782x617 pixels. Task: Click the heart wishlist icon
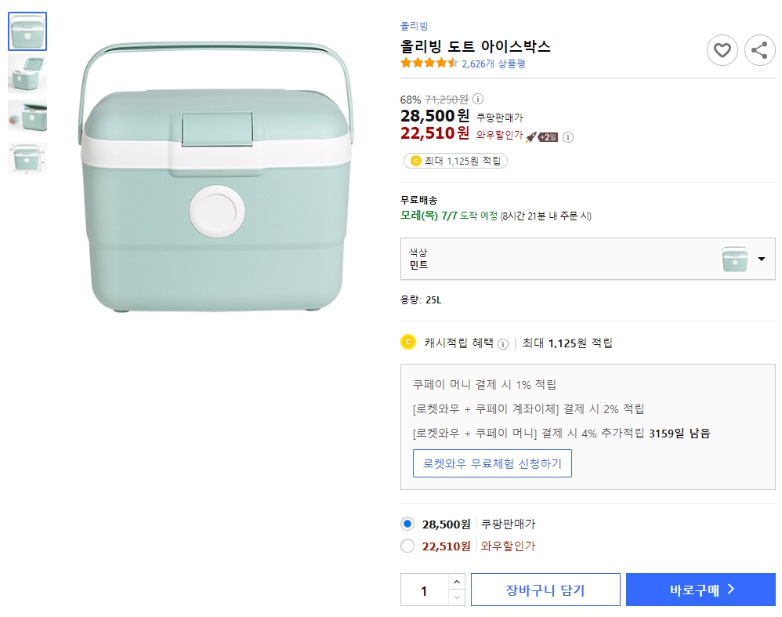722,50
